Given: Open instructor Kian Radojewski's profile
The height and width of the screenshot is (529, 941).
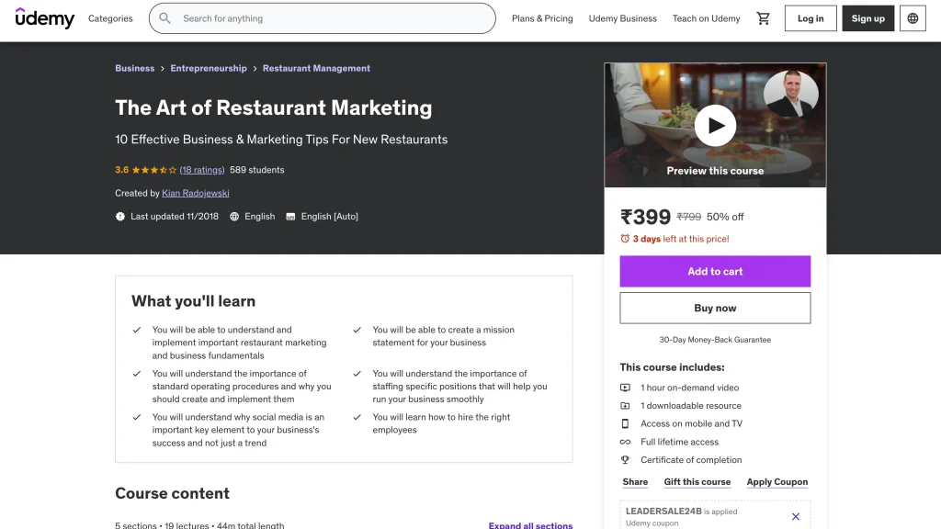Looking at the screenshot, I should click(x=196, y=194).
